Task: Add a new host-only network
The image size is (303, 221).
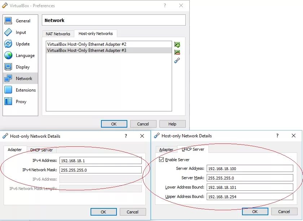Action: tap(177, 45)
